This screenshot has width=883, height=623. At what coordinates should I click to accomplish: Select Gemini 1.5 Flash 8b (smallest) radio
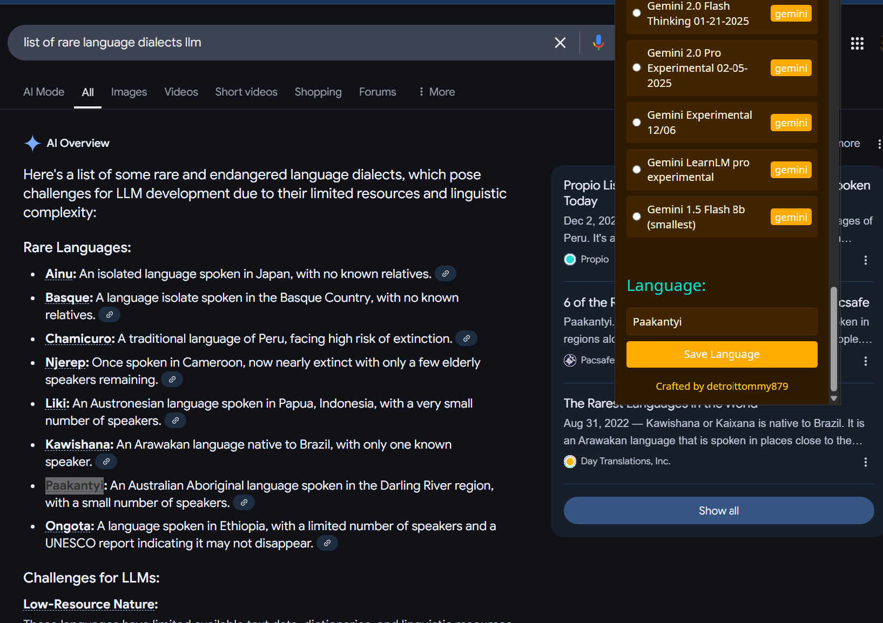pyautogui.click(x=637, y=216)
